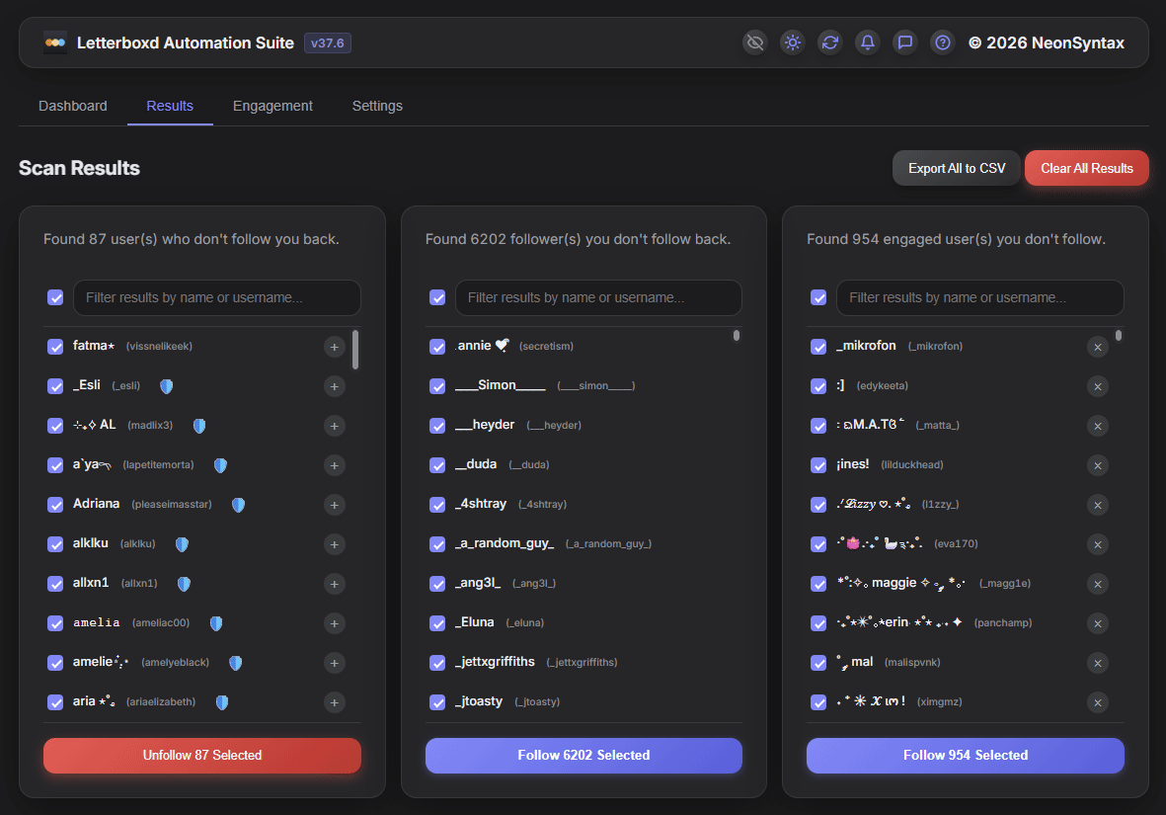Click the hidden-eye privacy icon in header
The height and width of the screenshot is (815, 1166).
click(754, 42)
